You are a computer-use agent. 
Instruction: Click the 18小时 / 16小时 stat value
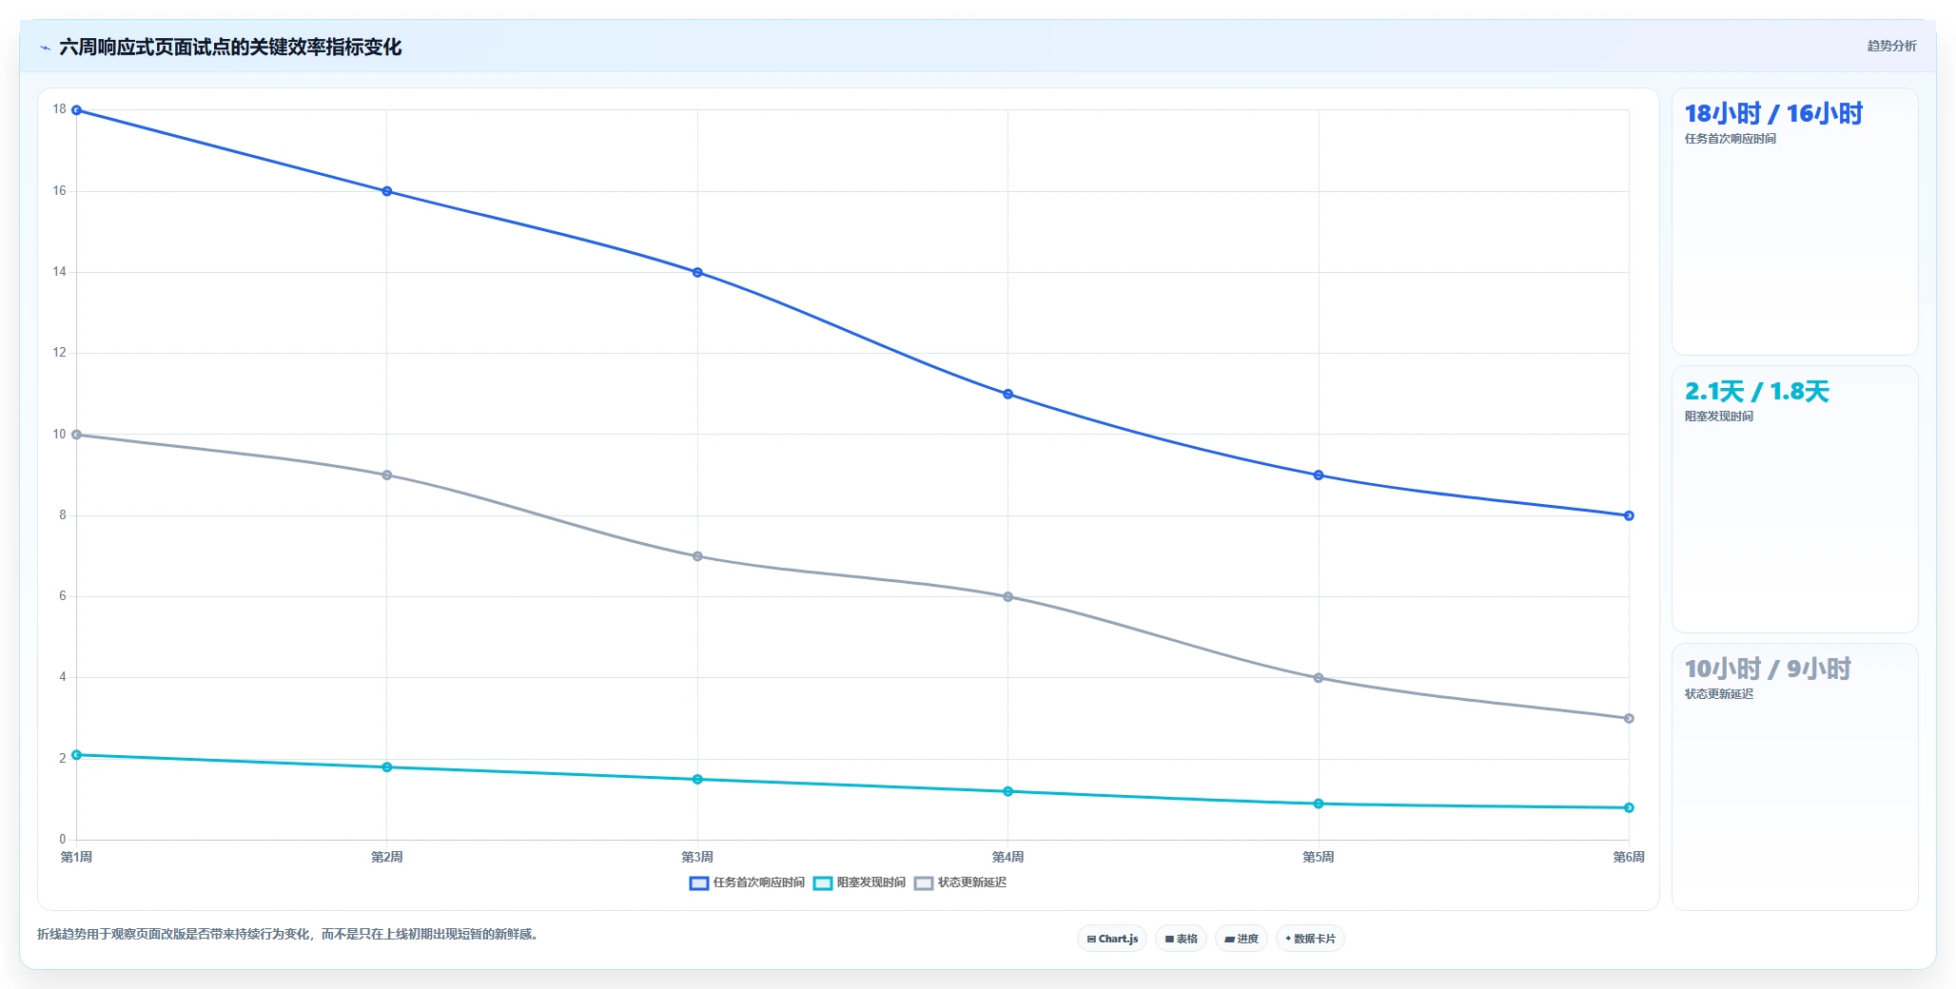point(1773,113)
